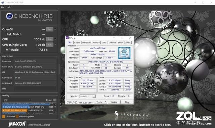215x128 pixels.
Task: Click the orange Your Score swatch
Action: 4,117
